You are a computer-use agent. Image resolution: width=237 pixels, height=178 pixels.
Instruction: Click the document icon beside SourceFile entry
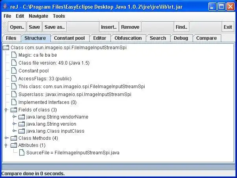coord(22,152)
